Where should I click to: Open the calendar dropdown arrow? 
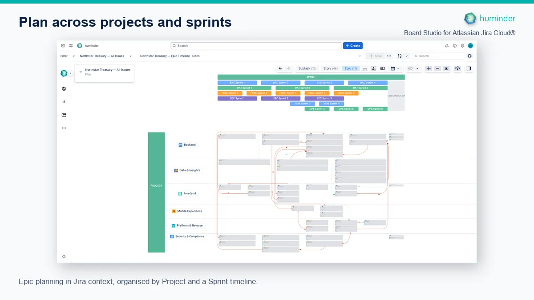pyautogui.click(x=398, y=68)
